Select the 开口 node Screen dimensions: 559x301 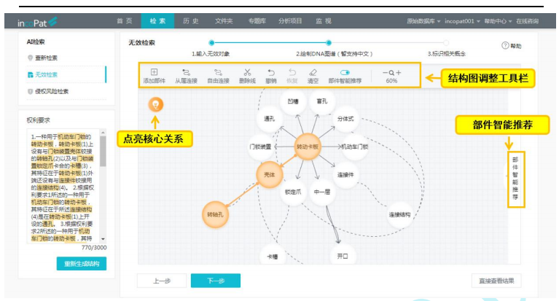[343, 255]
